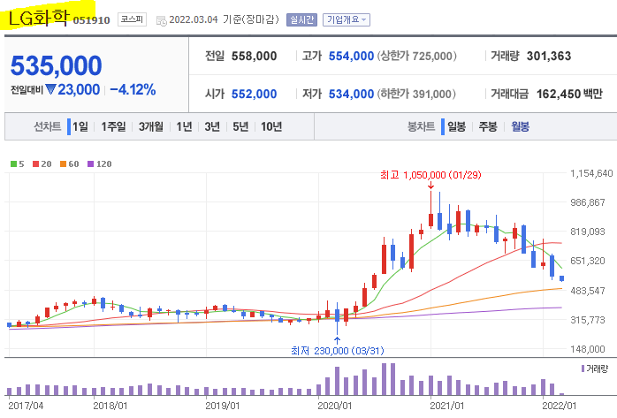Click the red 20-period moving average swatch
617x418 pixels.
coord(36,164)
